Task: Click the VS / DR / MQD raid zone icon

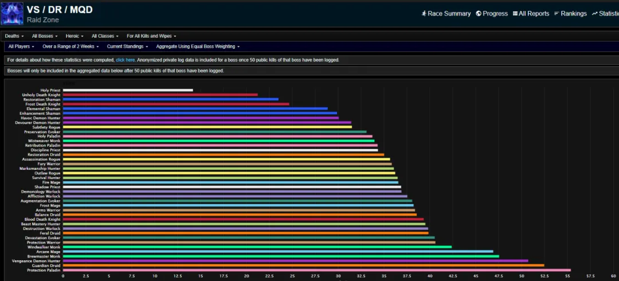Action: (12, 13)
